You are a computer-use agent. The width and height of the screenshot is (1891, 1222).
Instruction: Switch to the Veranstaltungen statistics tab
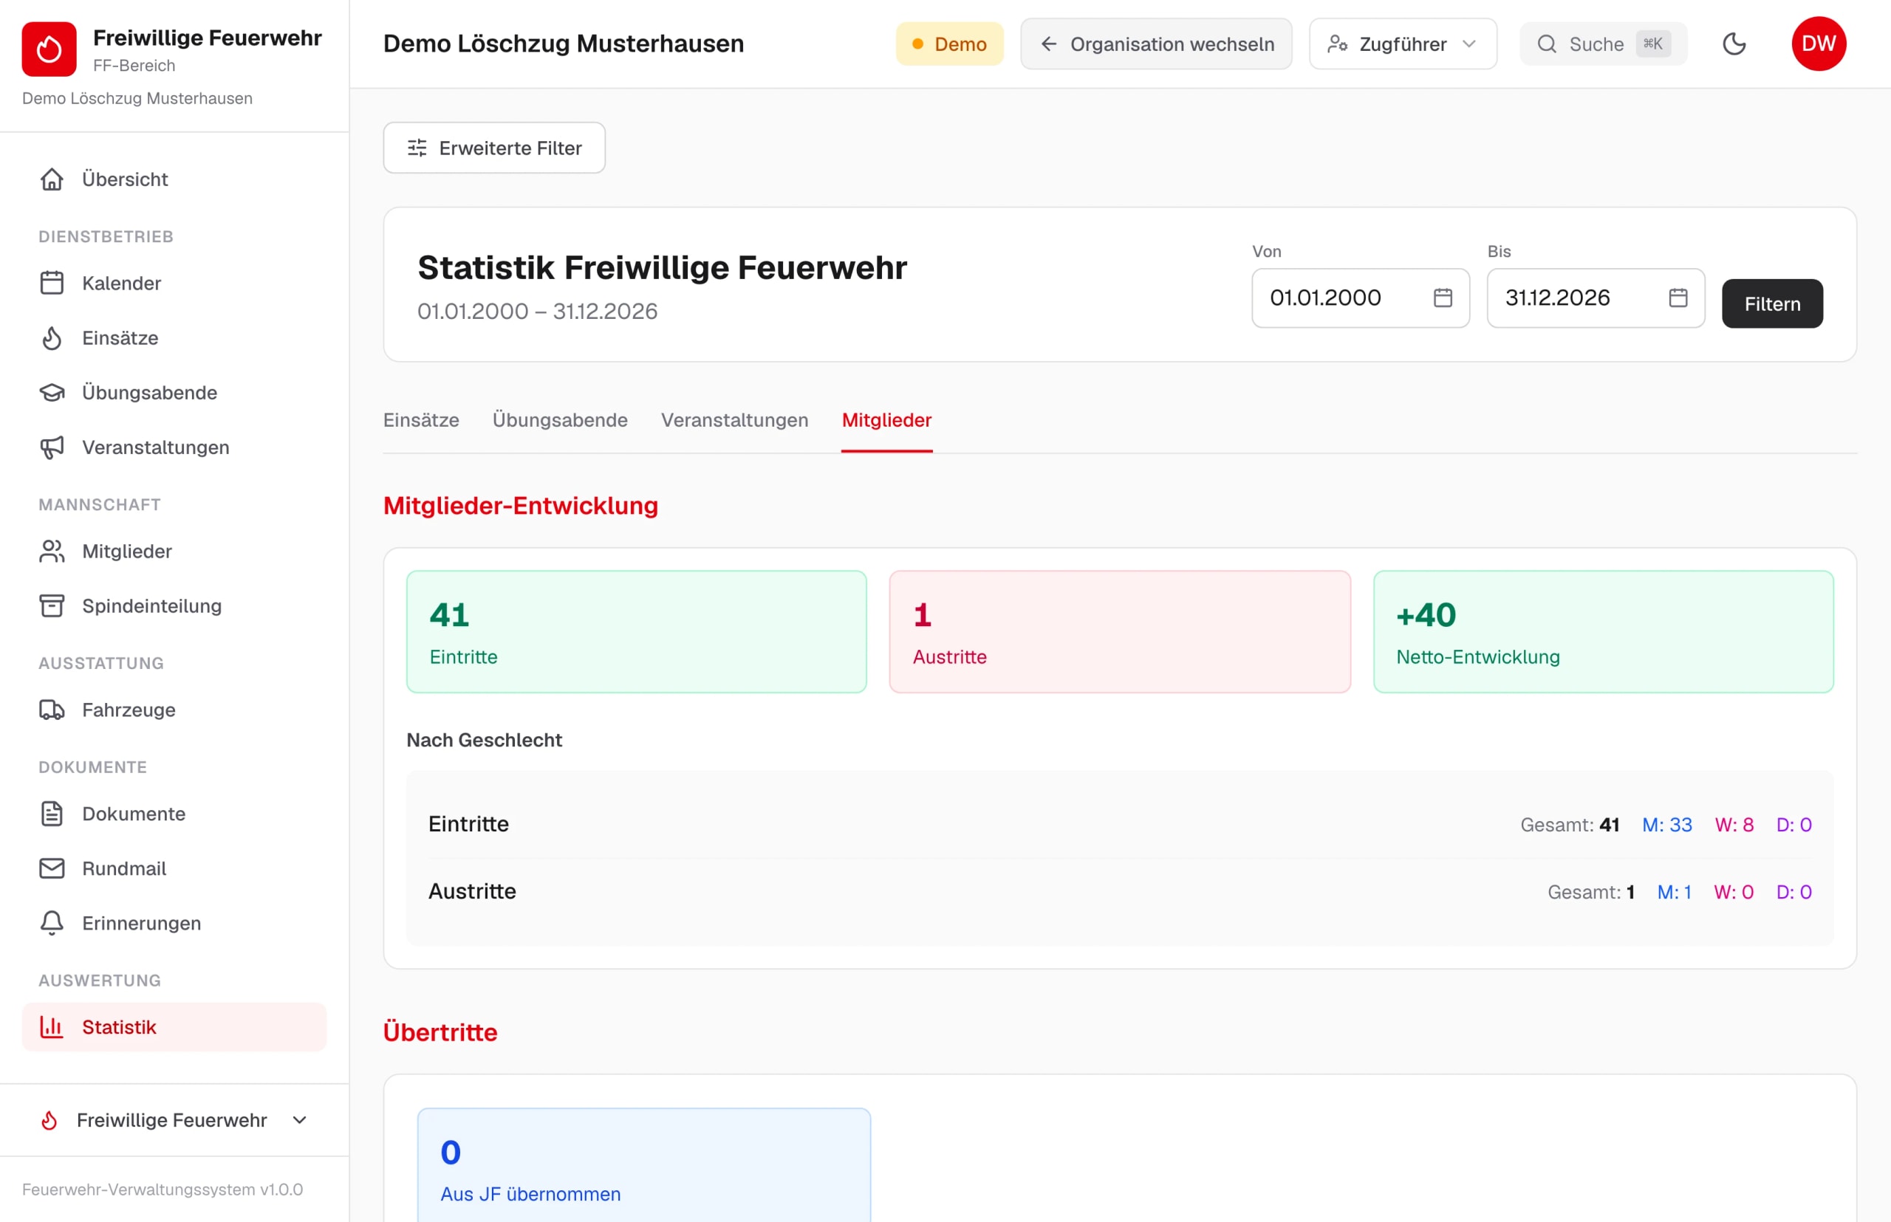[734, 421]
